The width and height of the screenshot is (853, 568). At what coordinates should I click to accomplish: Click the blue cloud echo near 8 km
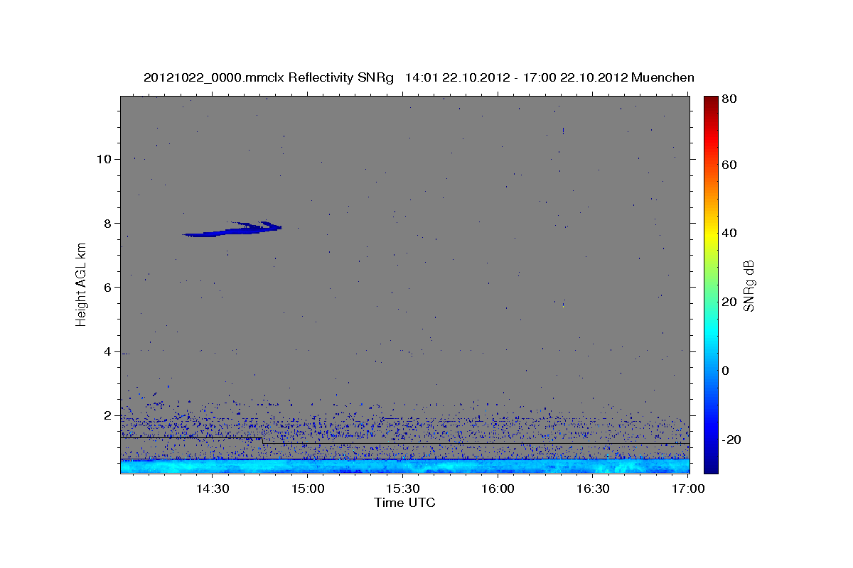(232, 229)
